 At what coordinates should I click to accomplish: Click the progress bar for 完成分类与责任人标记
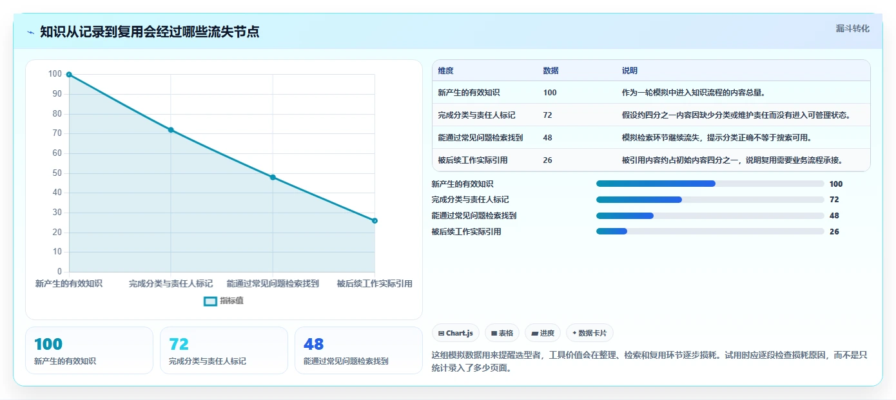(x=710, y=200)
